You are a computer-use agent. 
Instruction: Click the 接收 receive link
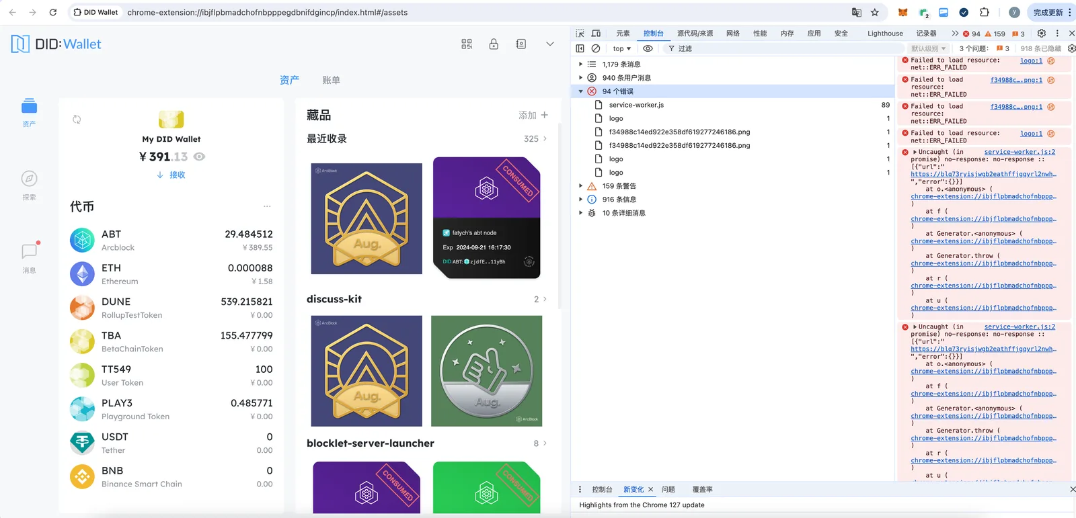point(171,175)
